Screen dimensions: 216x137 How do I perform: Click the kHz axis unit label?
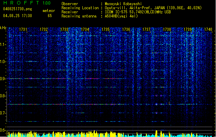click(3, 28)
